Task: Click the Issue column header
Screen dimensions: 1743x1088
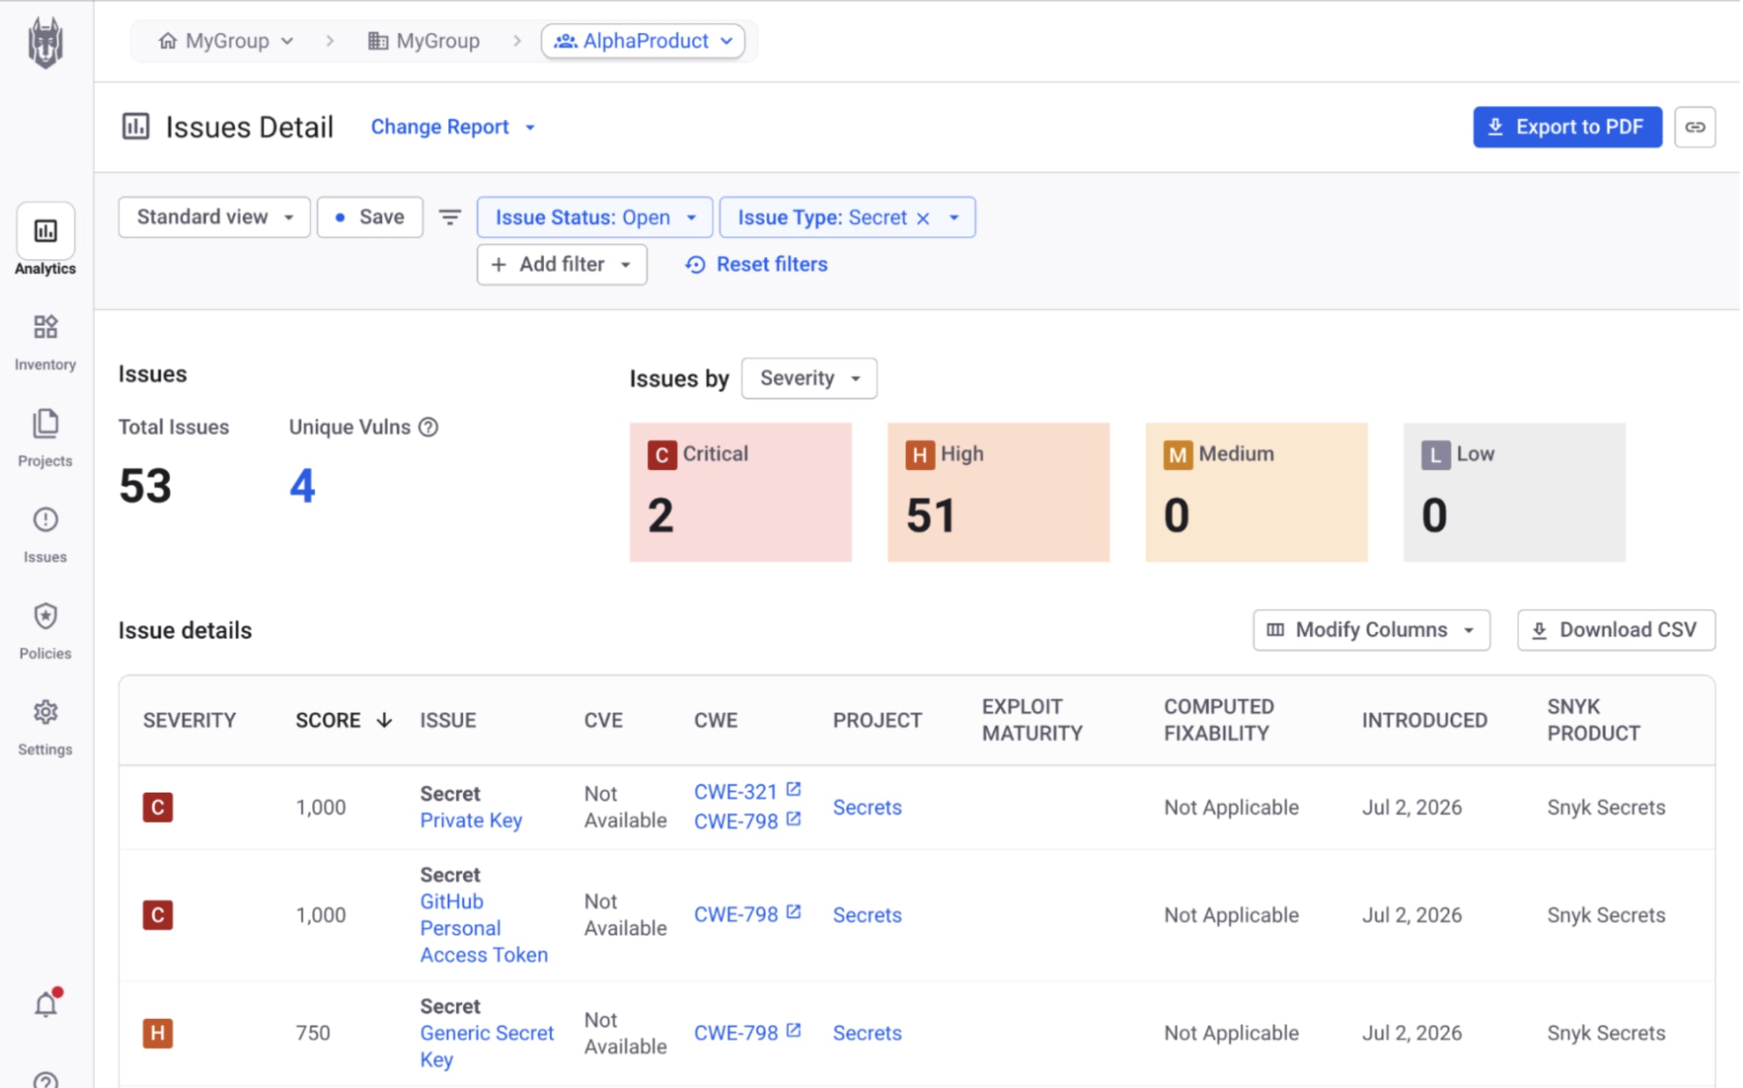Action: click(x=449, y=721)
